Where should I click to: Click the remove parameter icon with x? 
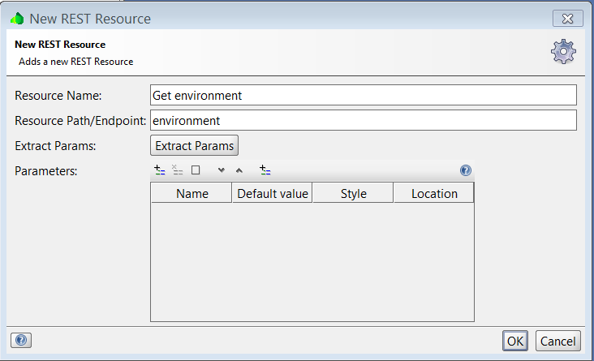coord(178,170)
